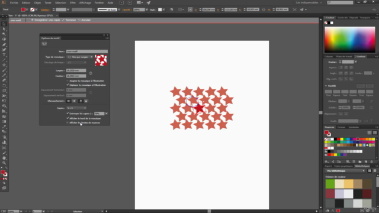The height and width of the screenshot is (213, 379).
Task: Click the pattern preview thumbnail
Action: click(101, 60)
